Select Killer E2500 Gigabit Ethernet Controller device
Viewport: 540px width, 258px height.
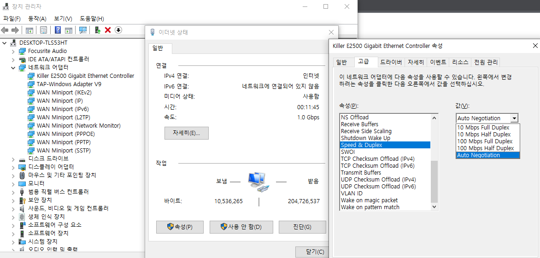[x=85, y=76]
